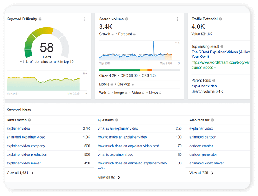Viewport: 258px width, 196px height.
Task: Click the Value $31.6K text
Action: coord(202,34)
